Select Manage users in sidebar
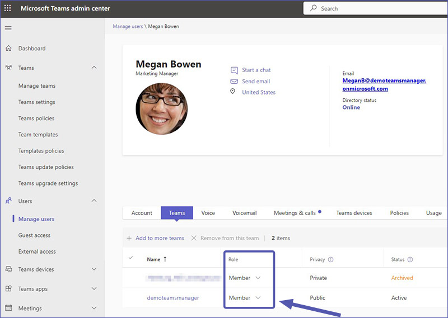The width and height of the screenshot is (448, 318). 36,219
